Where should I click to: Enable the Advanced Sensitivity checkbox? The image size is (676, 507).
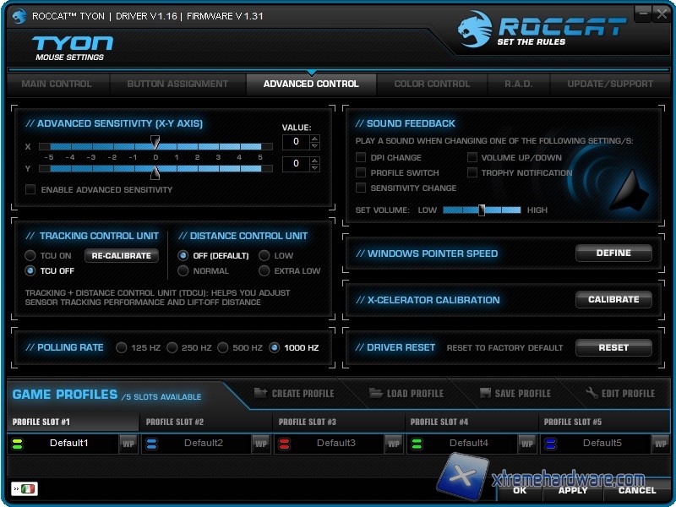pyautogui.click(x=31, y=189)
